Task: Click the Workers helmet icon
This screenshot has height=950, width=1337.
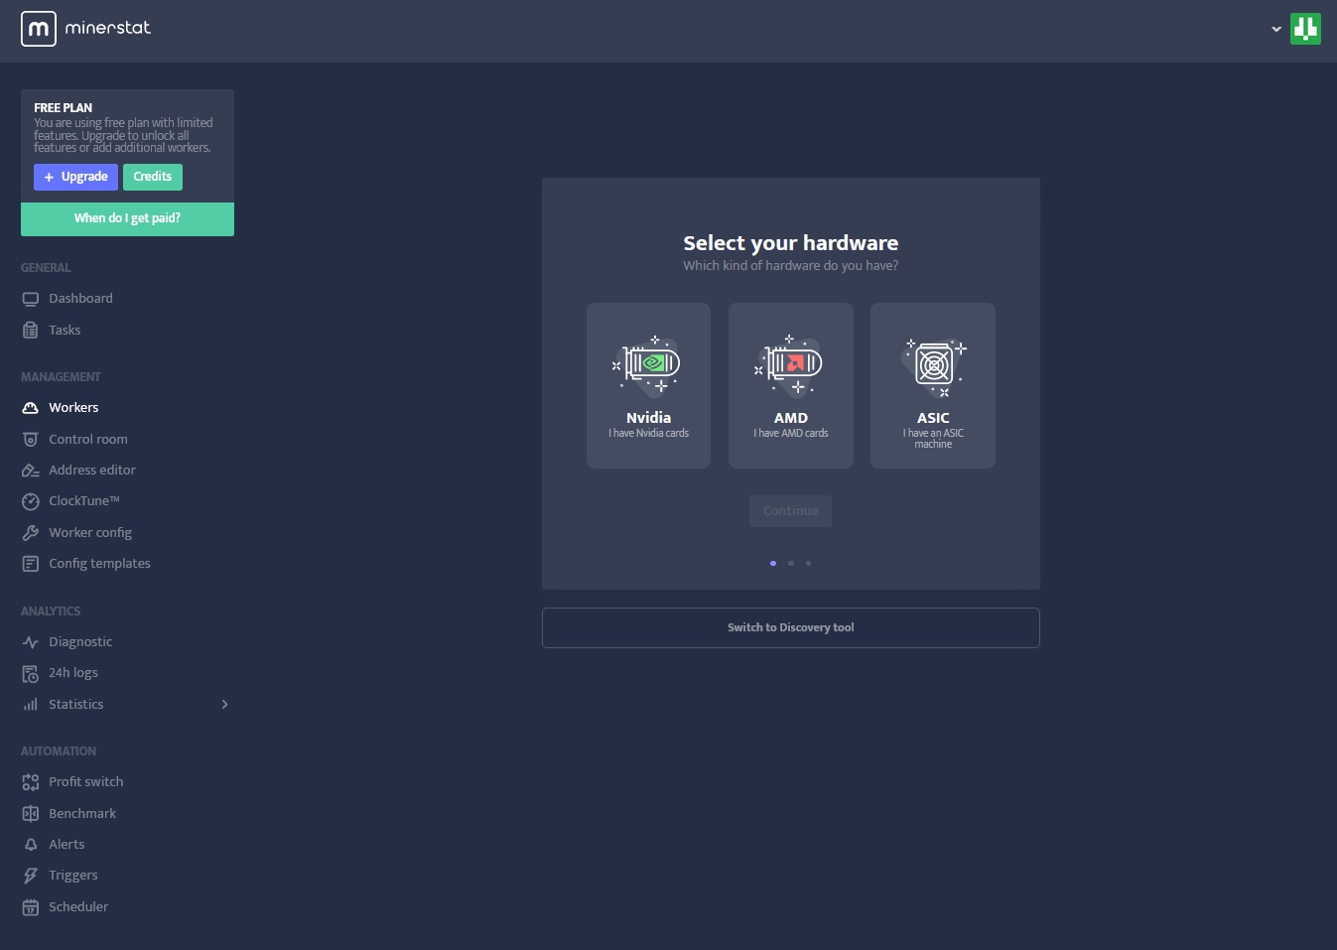Action: [31, 408]
